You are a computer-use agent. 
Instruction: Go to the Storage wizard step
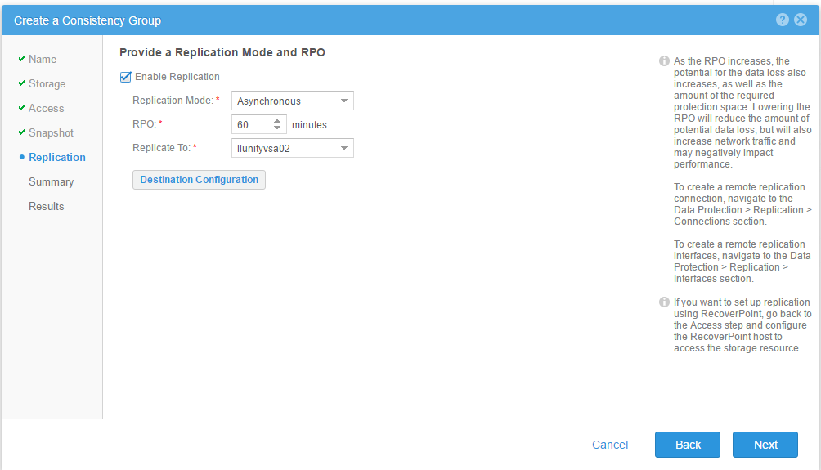47,83
